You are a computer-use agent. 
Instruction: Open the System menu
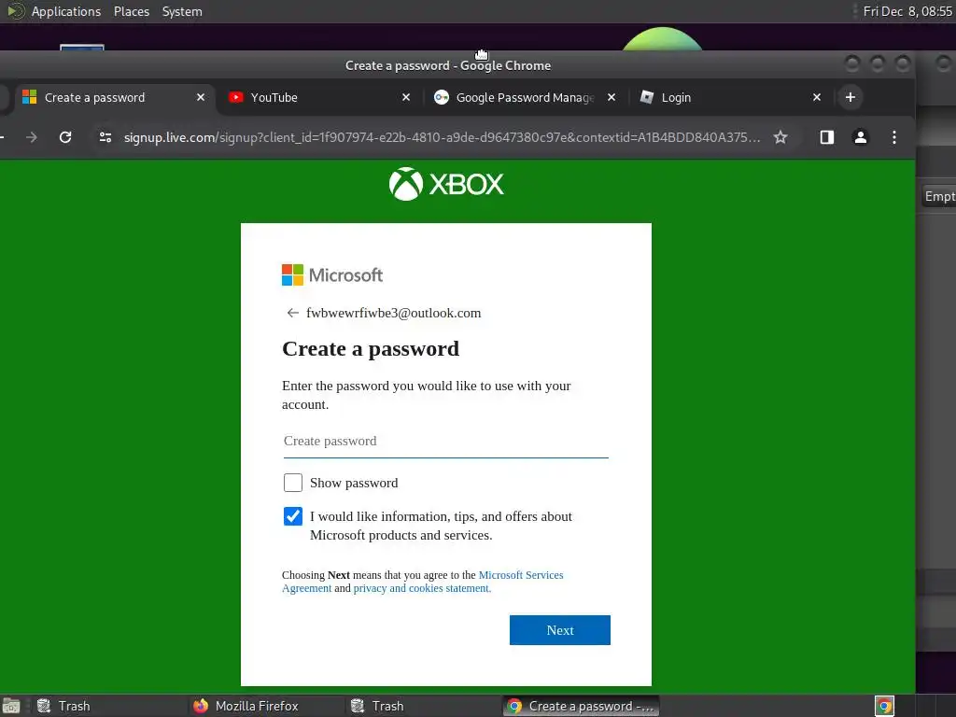click(x=182, y=11)
